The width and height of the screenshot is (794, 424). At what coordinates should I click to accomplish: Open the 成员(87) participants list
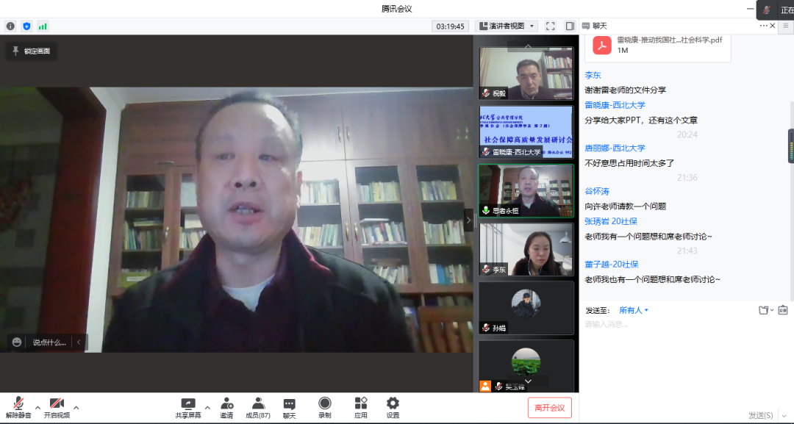(258, 407)
